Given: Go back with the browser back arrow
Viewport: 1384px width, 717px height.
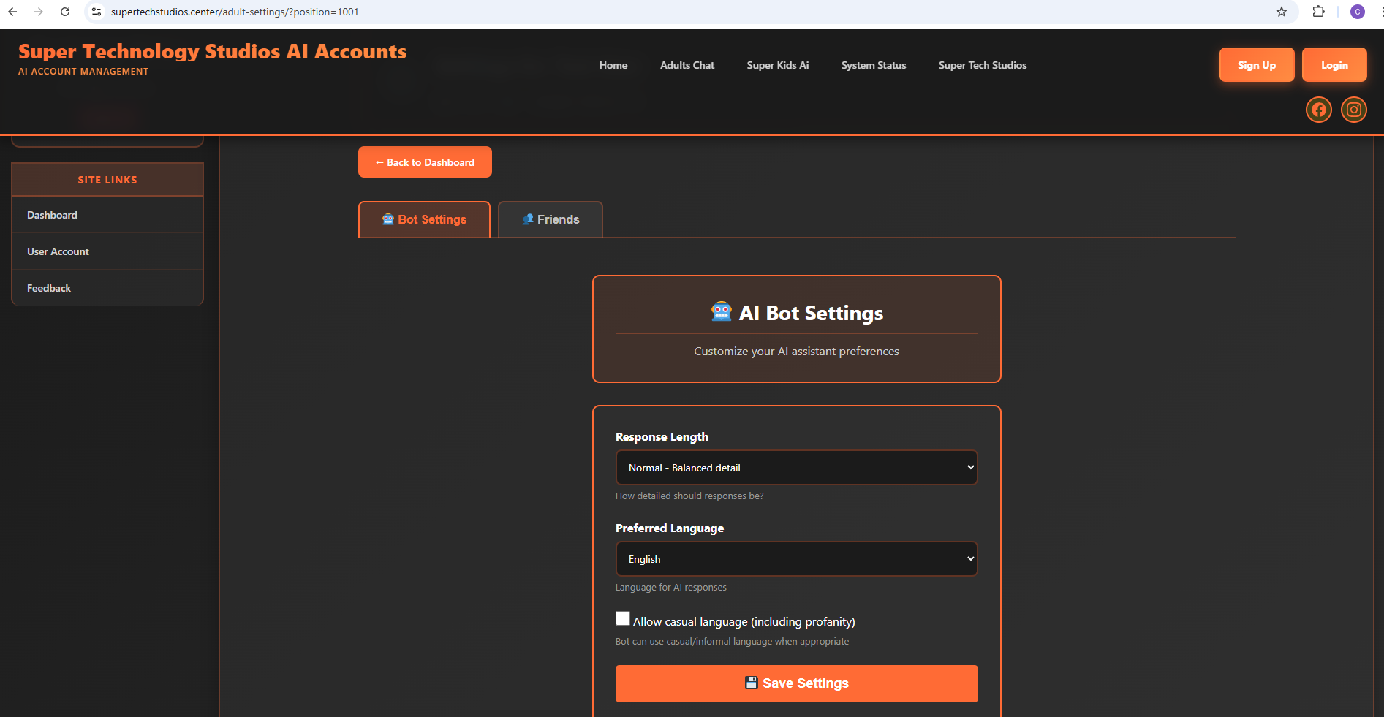Looking at the screenshot, I should 12,12.
